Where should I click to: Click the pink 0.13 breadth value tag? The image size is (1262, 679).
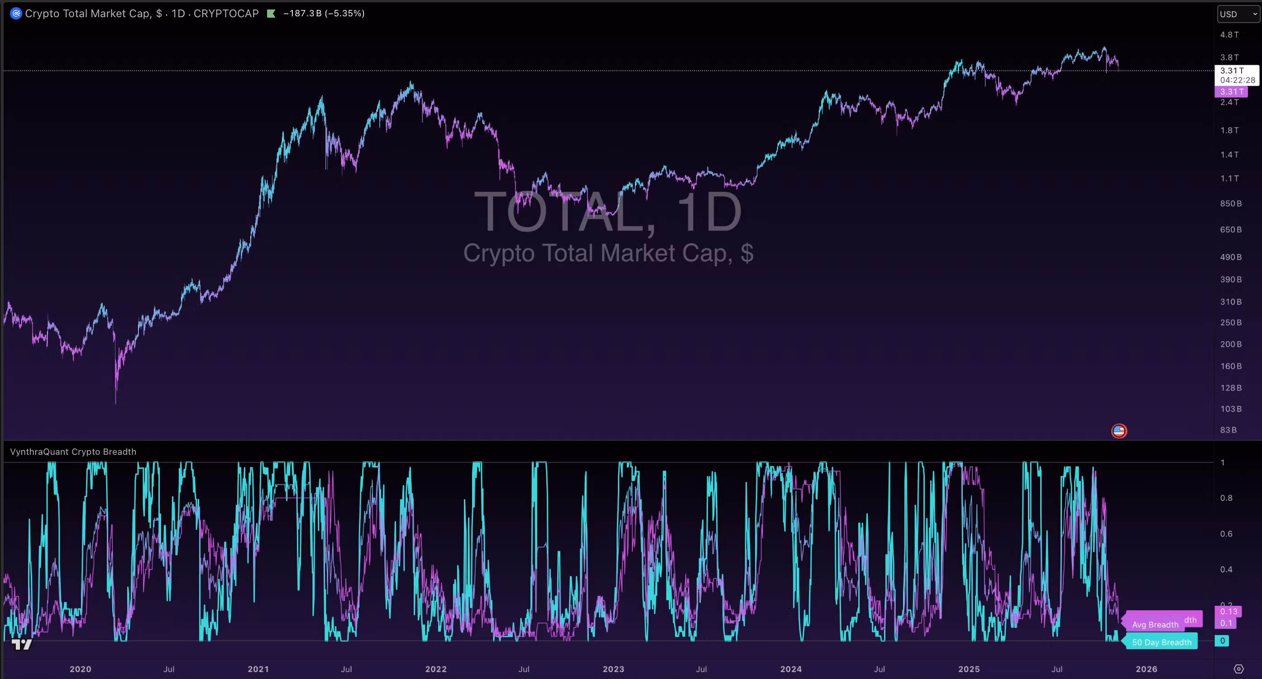click(1228, 612)
